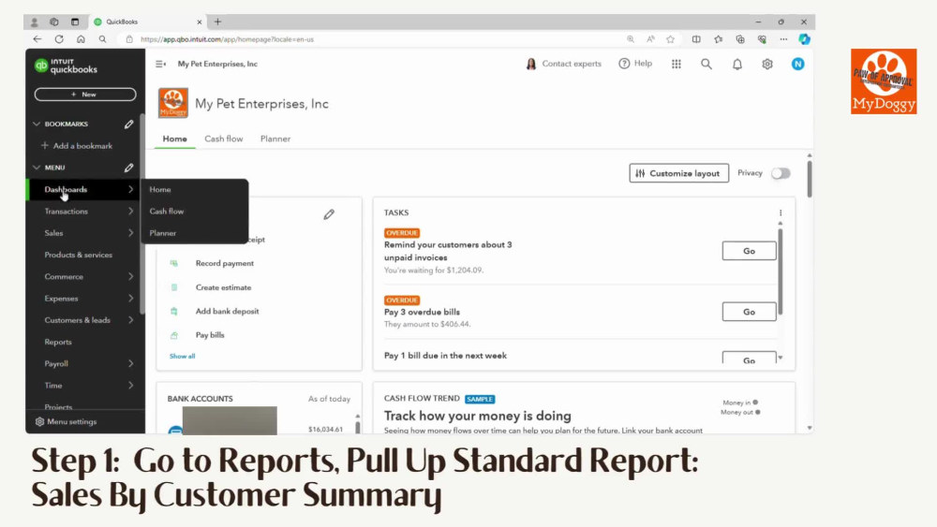Image resolution: width=937 pixels, height=527 pixels.
Task: Expand the Dashboards submenu arrow
Action: (x=130, y=189)
